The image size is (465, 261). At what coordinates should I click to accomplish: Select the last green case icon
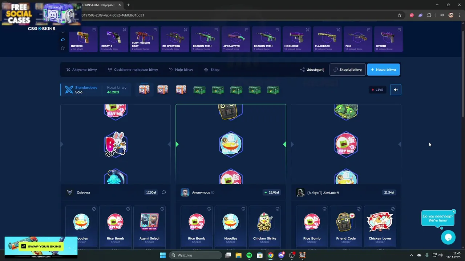click(x=273, y=90)
